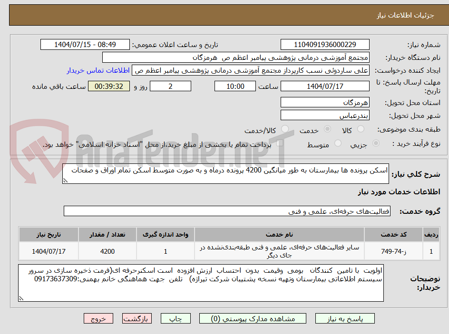Click the شماره نیاز field showing 1104091936000229

tap(325, 44)
